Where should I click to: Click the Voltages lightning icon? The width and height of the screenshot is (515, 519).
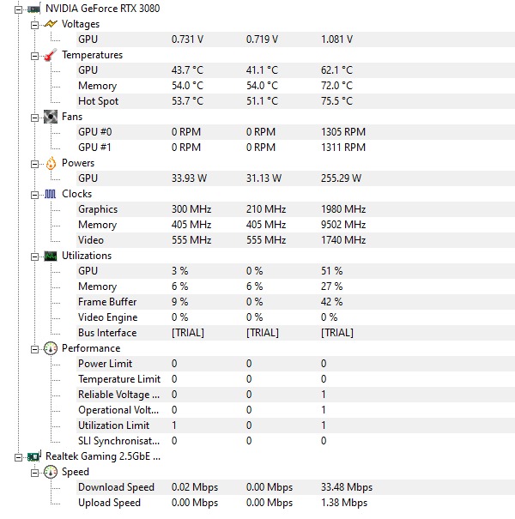tap(51, 24)
